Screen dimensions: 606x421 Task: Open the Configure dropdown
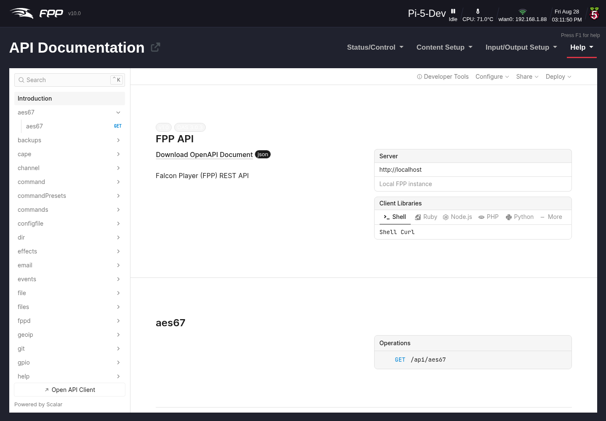point(492,77)
